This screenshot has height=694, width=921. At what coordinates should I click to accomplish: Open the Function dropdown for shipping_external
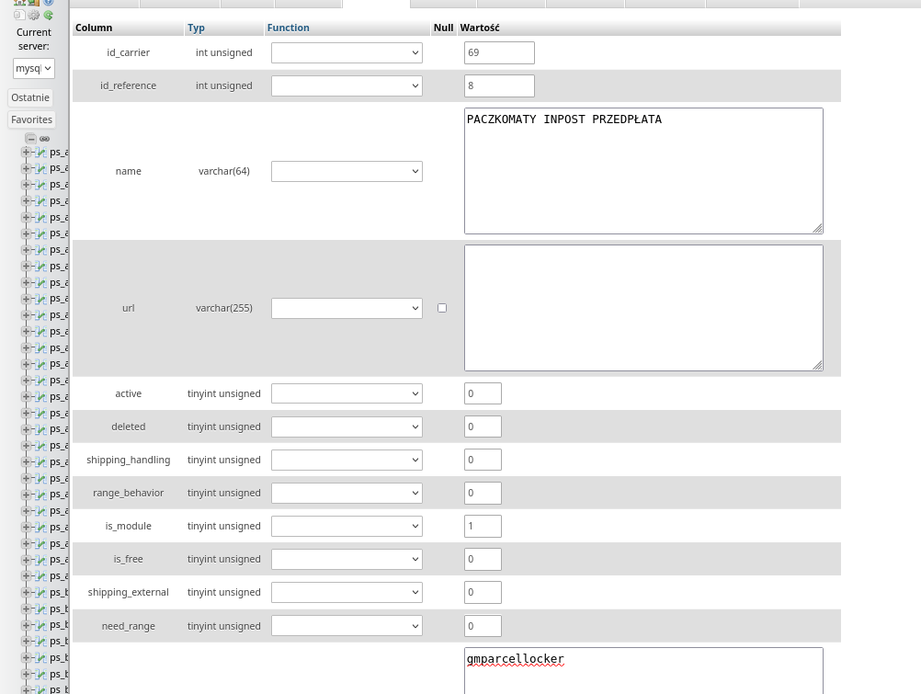pos(347,592)
